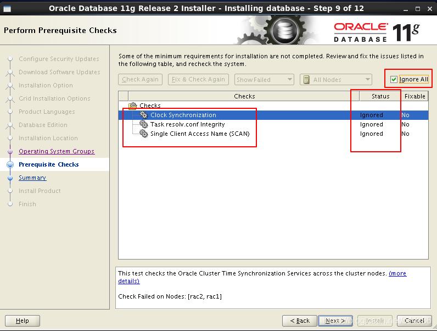Go to Operating System Groups step
The height and width of the screenshot is (331, 437).
tap(57, 151)
